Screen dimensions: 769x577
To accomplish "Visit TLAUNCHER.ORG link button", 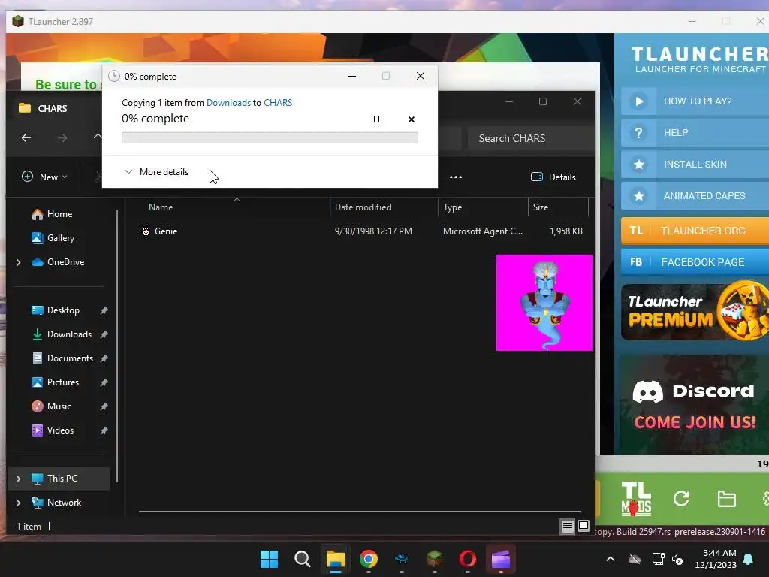I will click(695, 231).
